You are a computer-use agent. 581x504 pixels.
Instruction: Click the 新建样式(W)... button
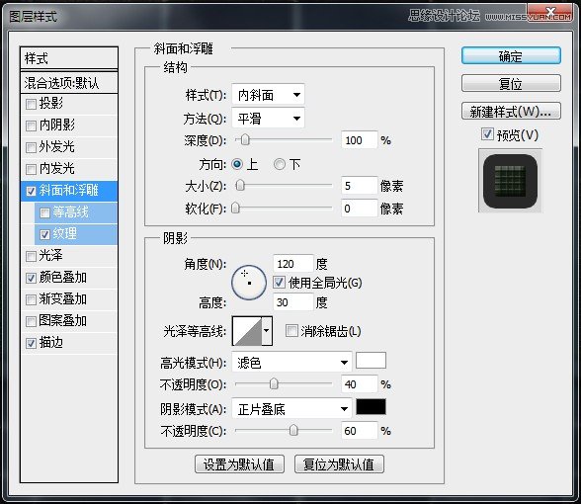tap(511, 111)
